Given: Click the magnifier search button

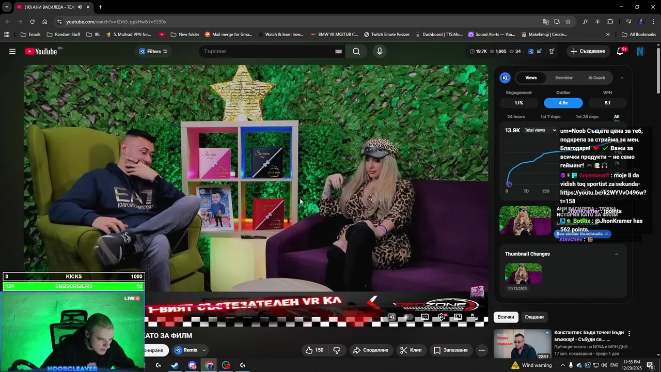Looking at the screenshot, I should (x=356, y=51).
